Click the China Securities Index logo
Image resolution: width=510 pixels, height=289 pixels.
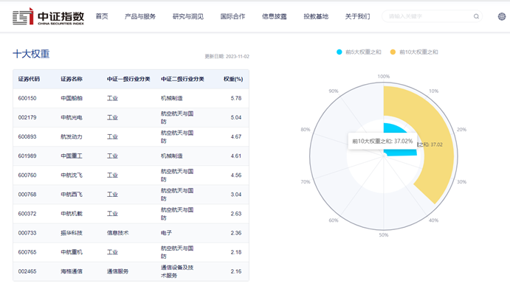pos(48,16)
